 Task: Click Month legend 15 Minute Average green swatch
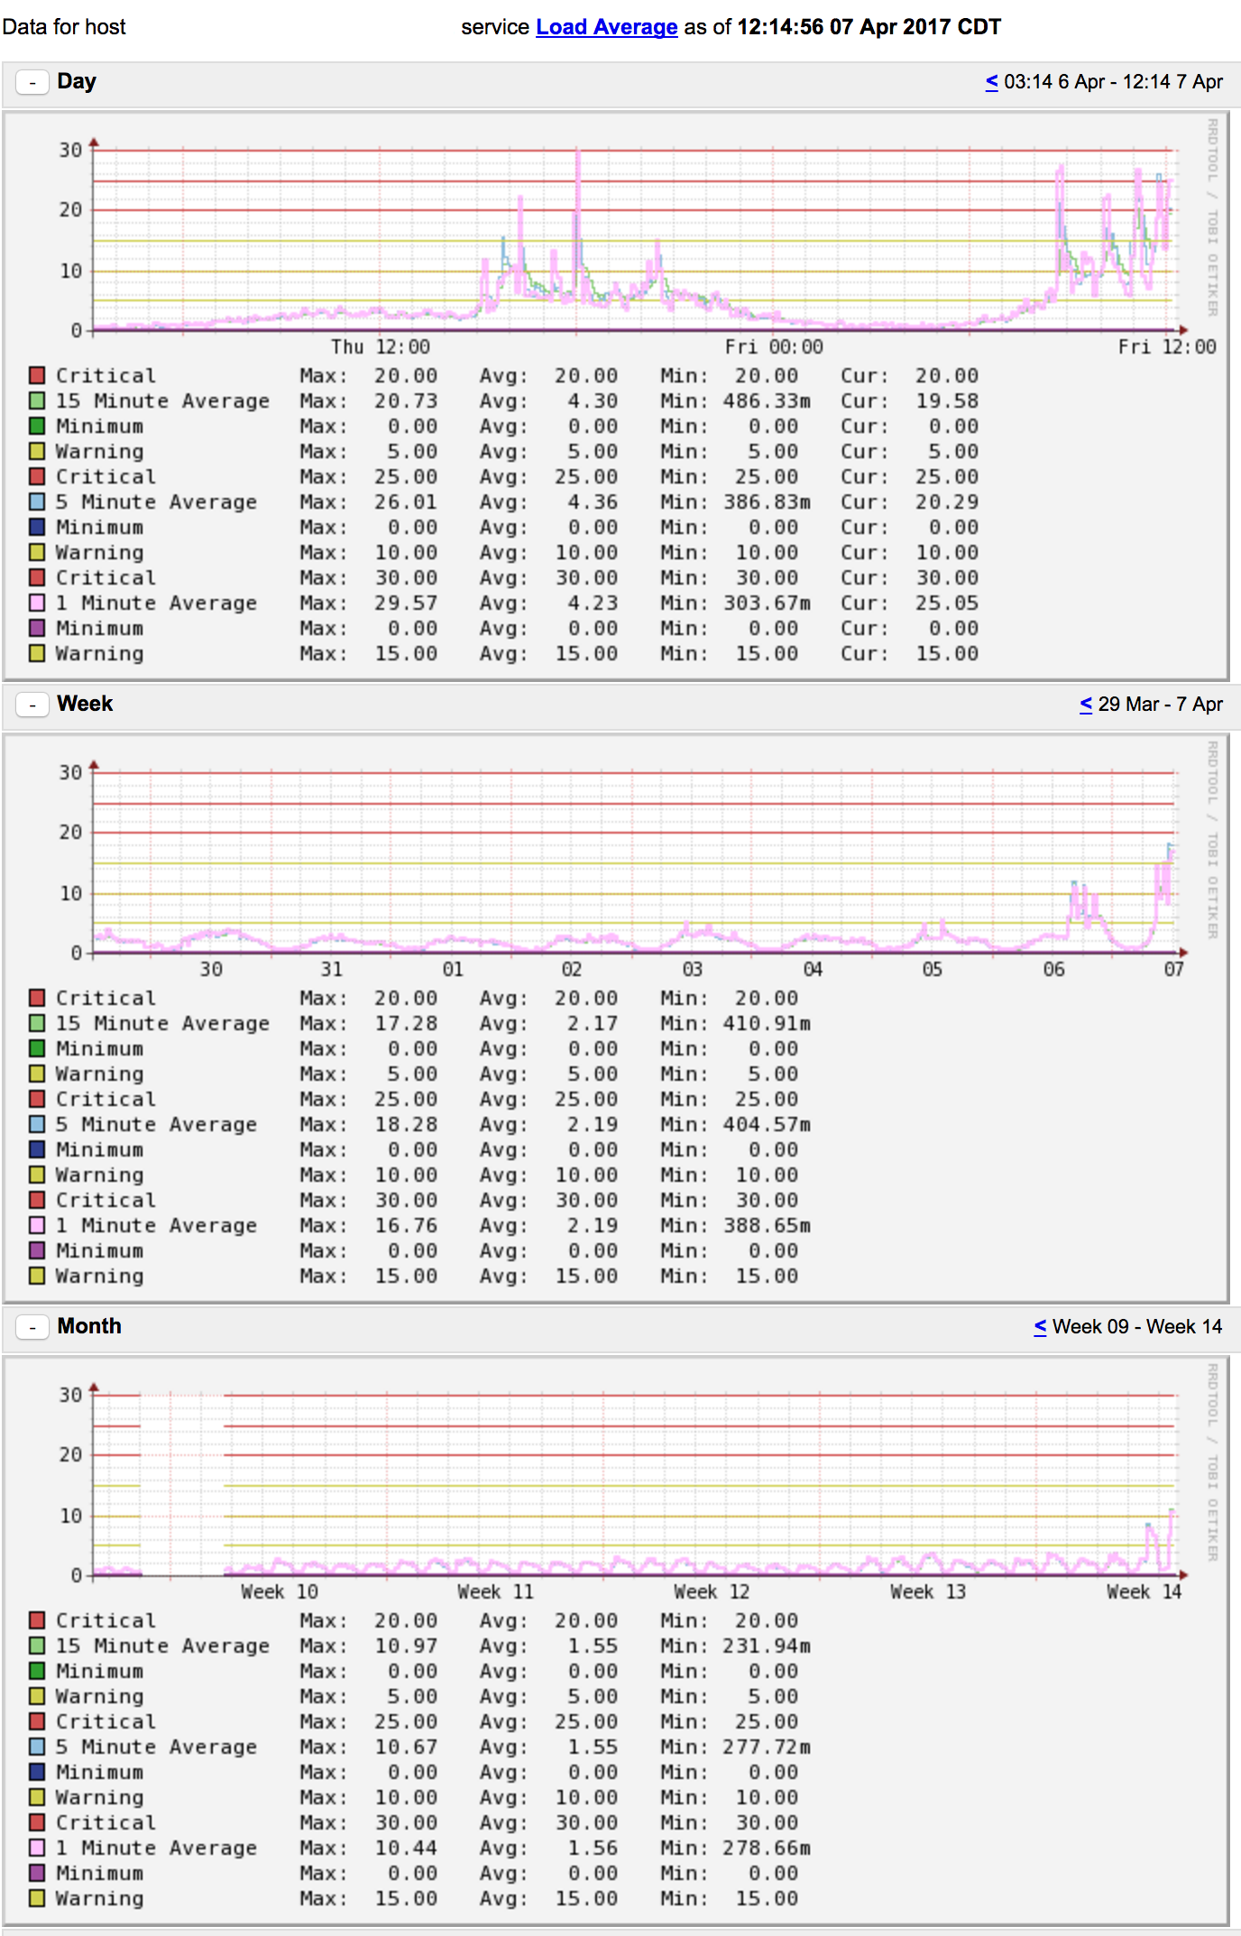coord(37,1646)
